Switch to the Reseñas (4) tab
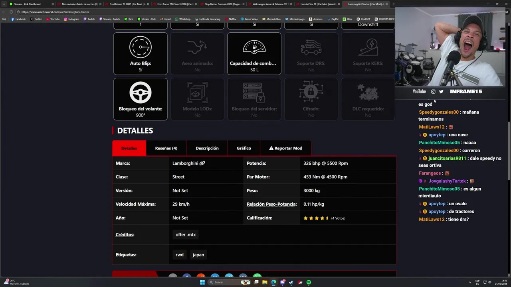This screenshot has width=511, height=287. click(166, 148)
